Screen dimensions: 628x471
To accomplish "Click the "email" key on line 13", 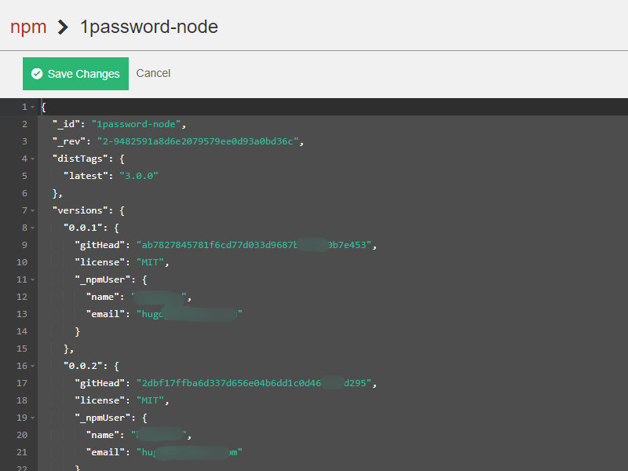I will point(105,314).
